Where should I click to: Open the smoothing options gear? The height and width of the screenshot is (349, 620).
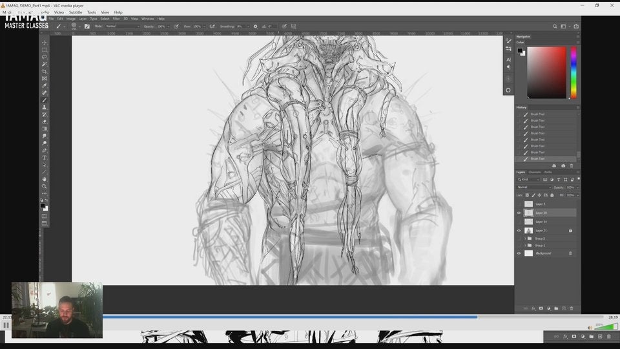(x=256, y=26)
